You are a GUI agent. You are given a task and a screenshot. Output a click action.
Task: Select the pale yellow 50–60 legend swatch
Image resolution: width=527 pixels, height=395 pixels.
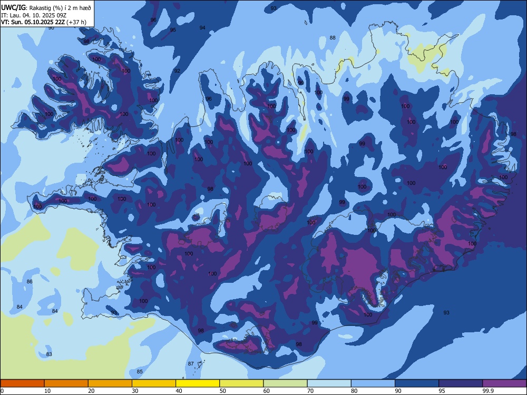pos(242,383)
